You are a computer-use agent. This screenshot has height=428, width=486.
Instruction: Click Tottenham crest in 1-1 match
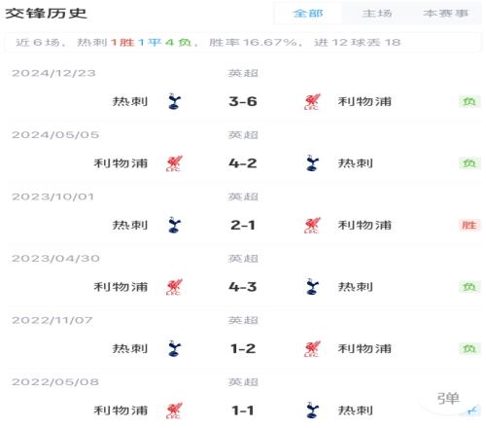coord(312,410)
